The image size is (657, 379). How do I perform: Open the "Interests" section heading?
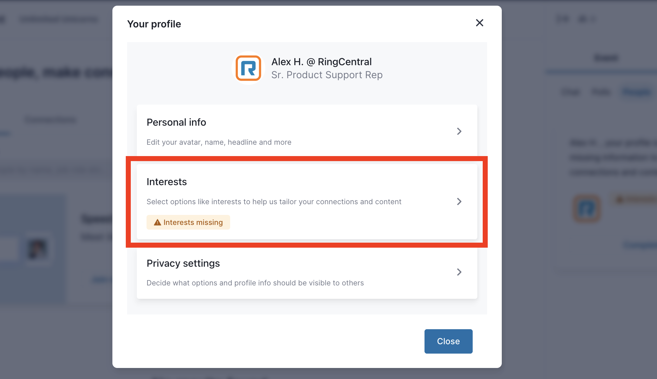167,182
